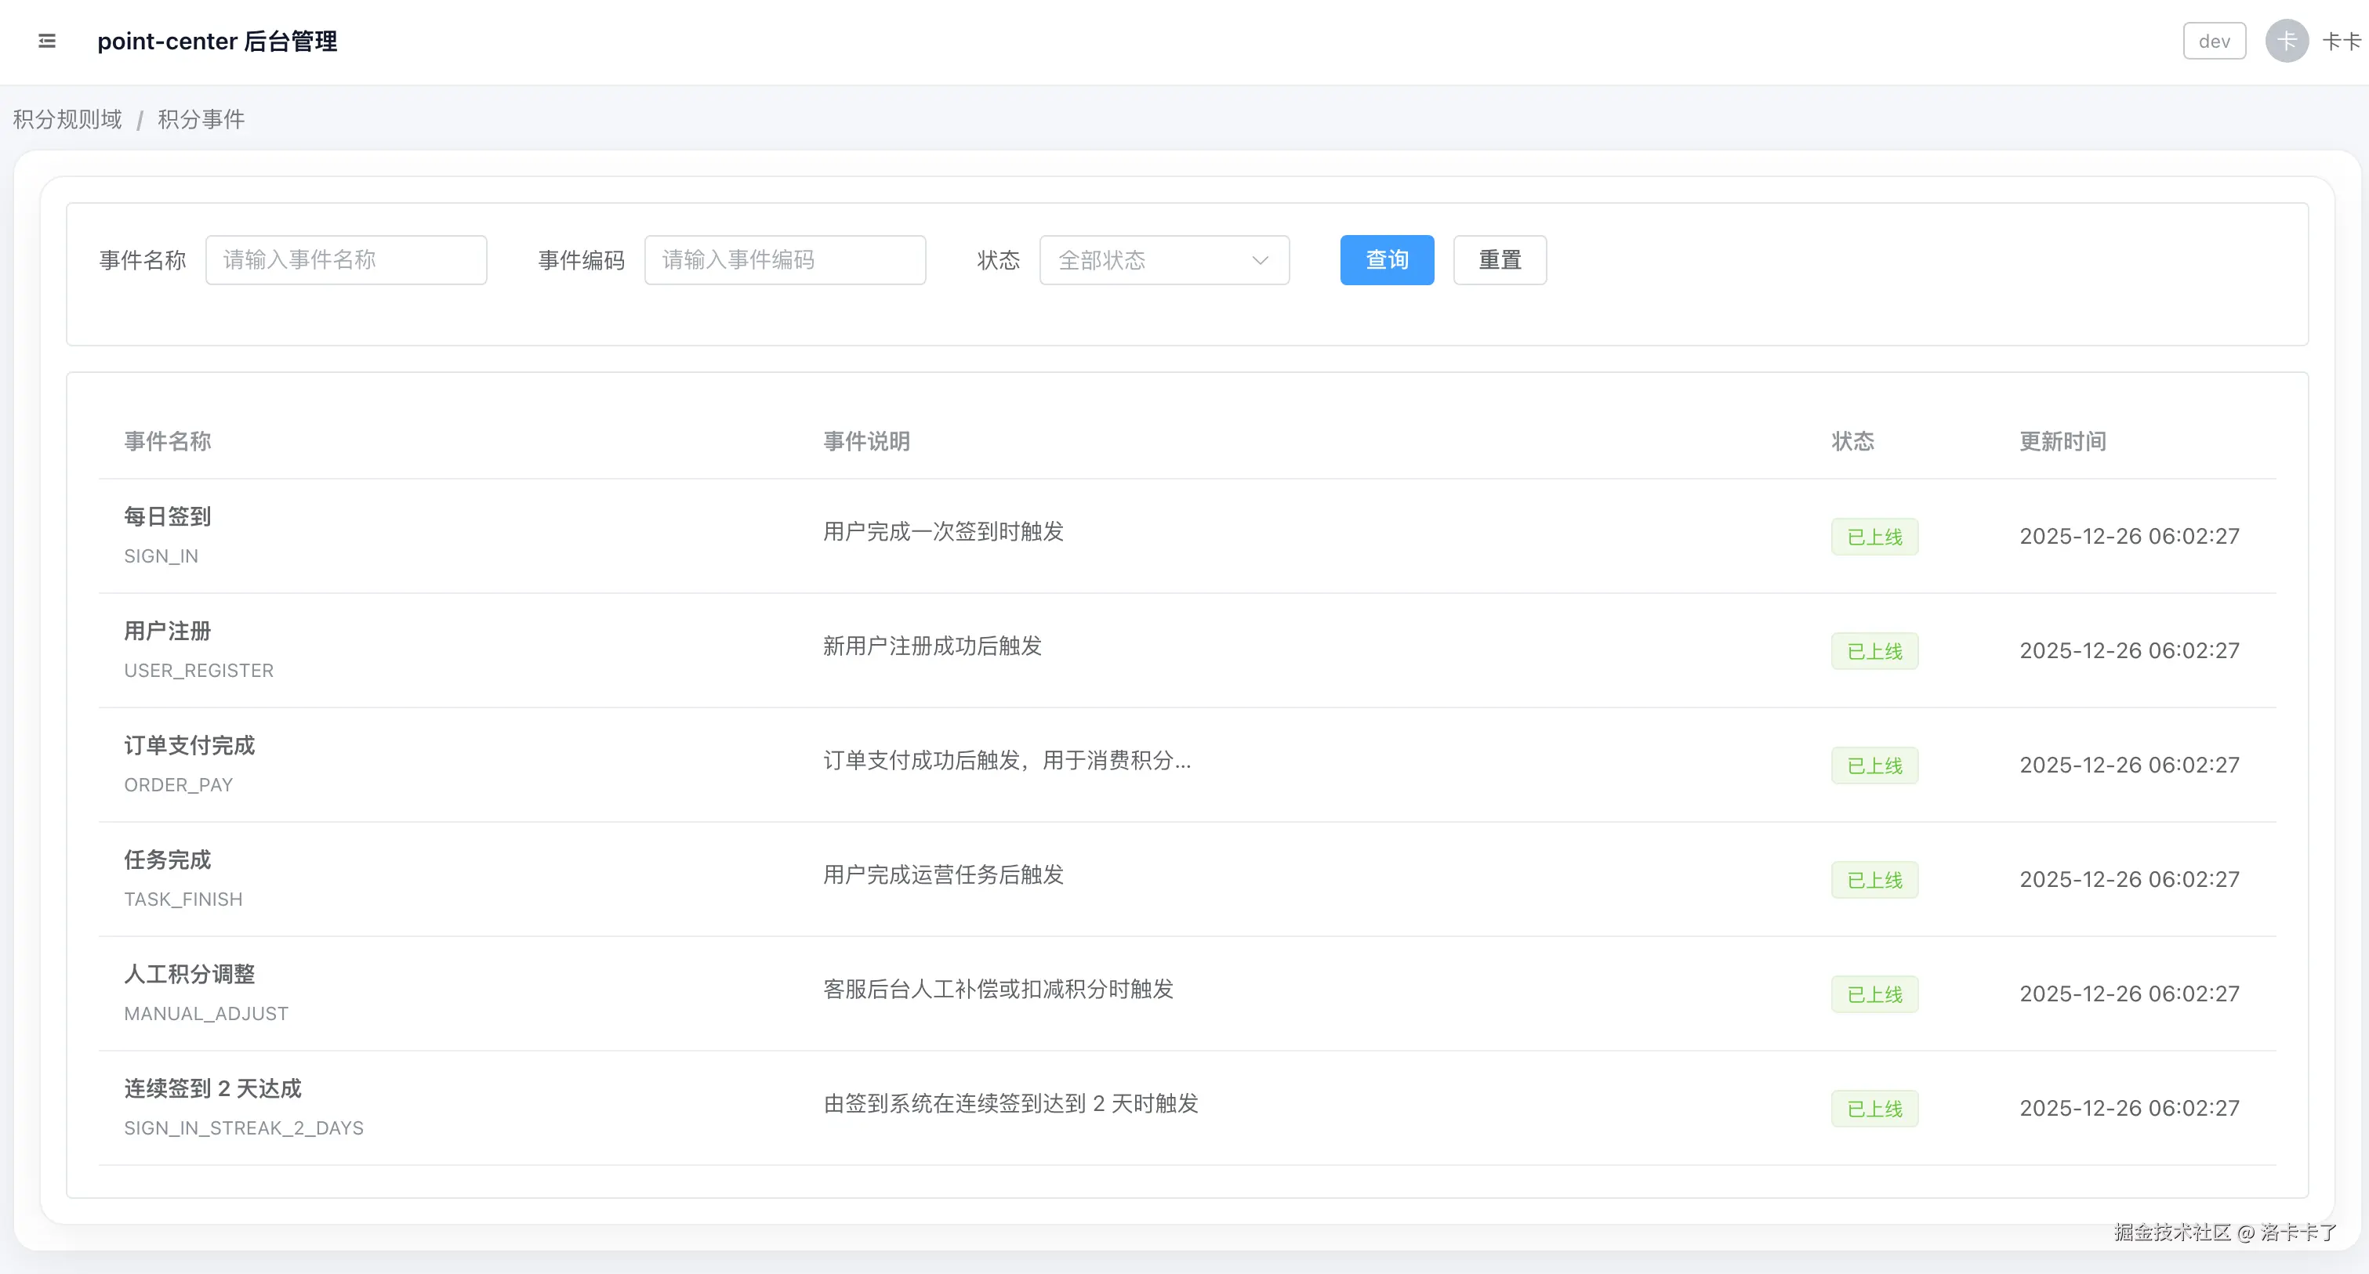Click the 更新时间 column header

tap(2062, 441)
